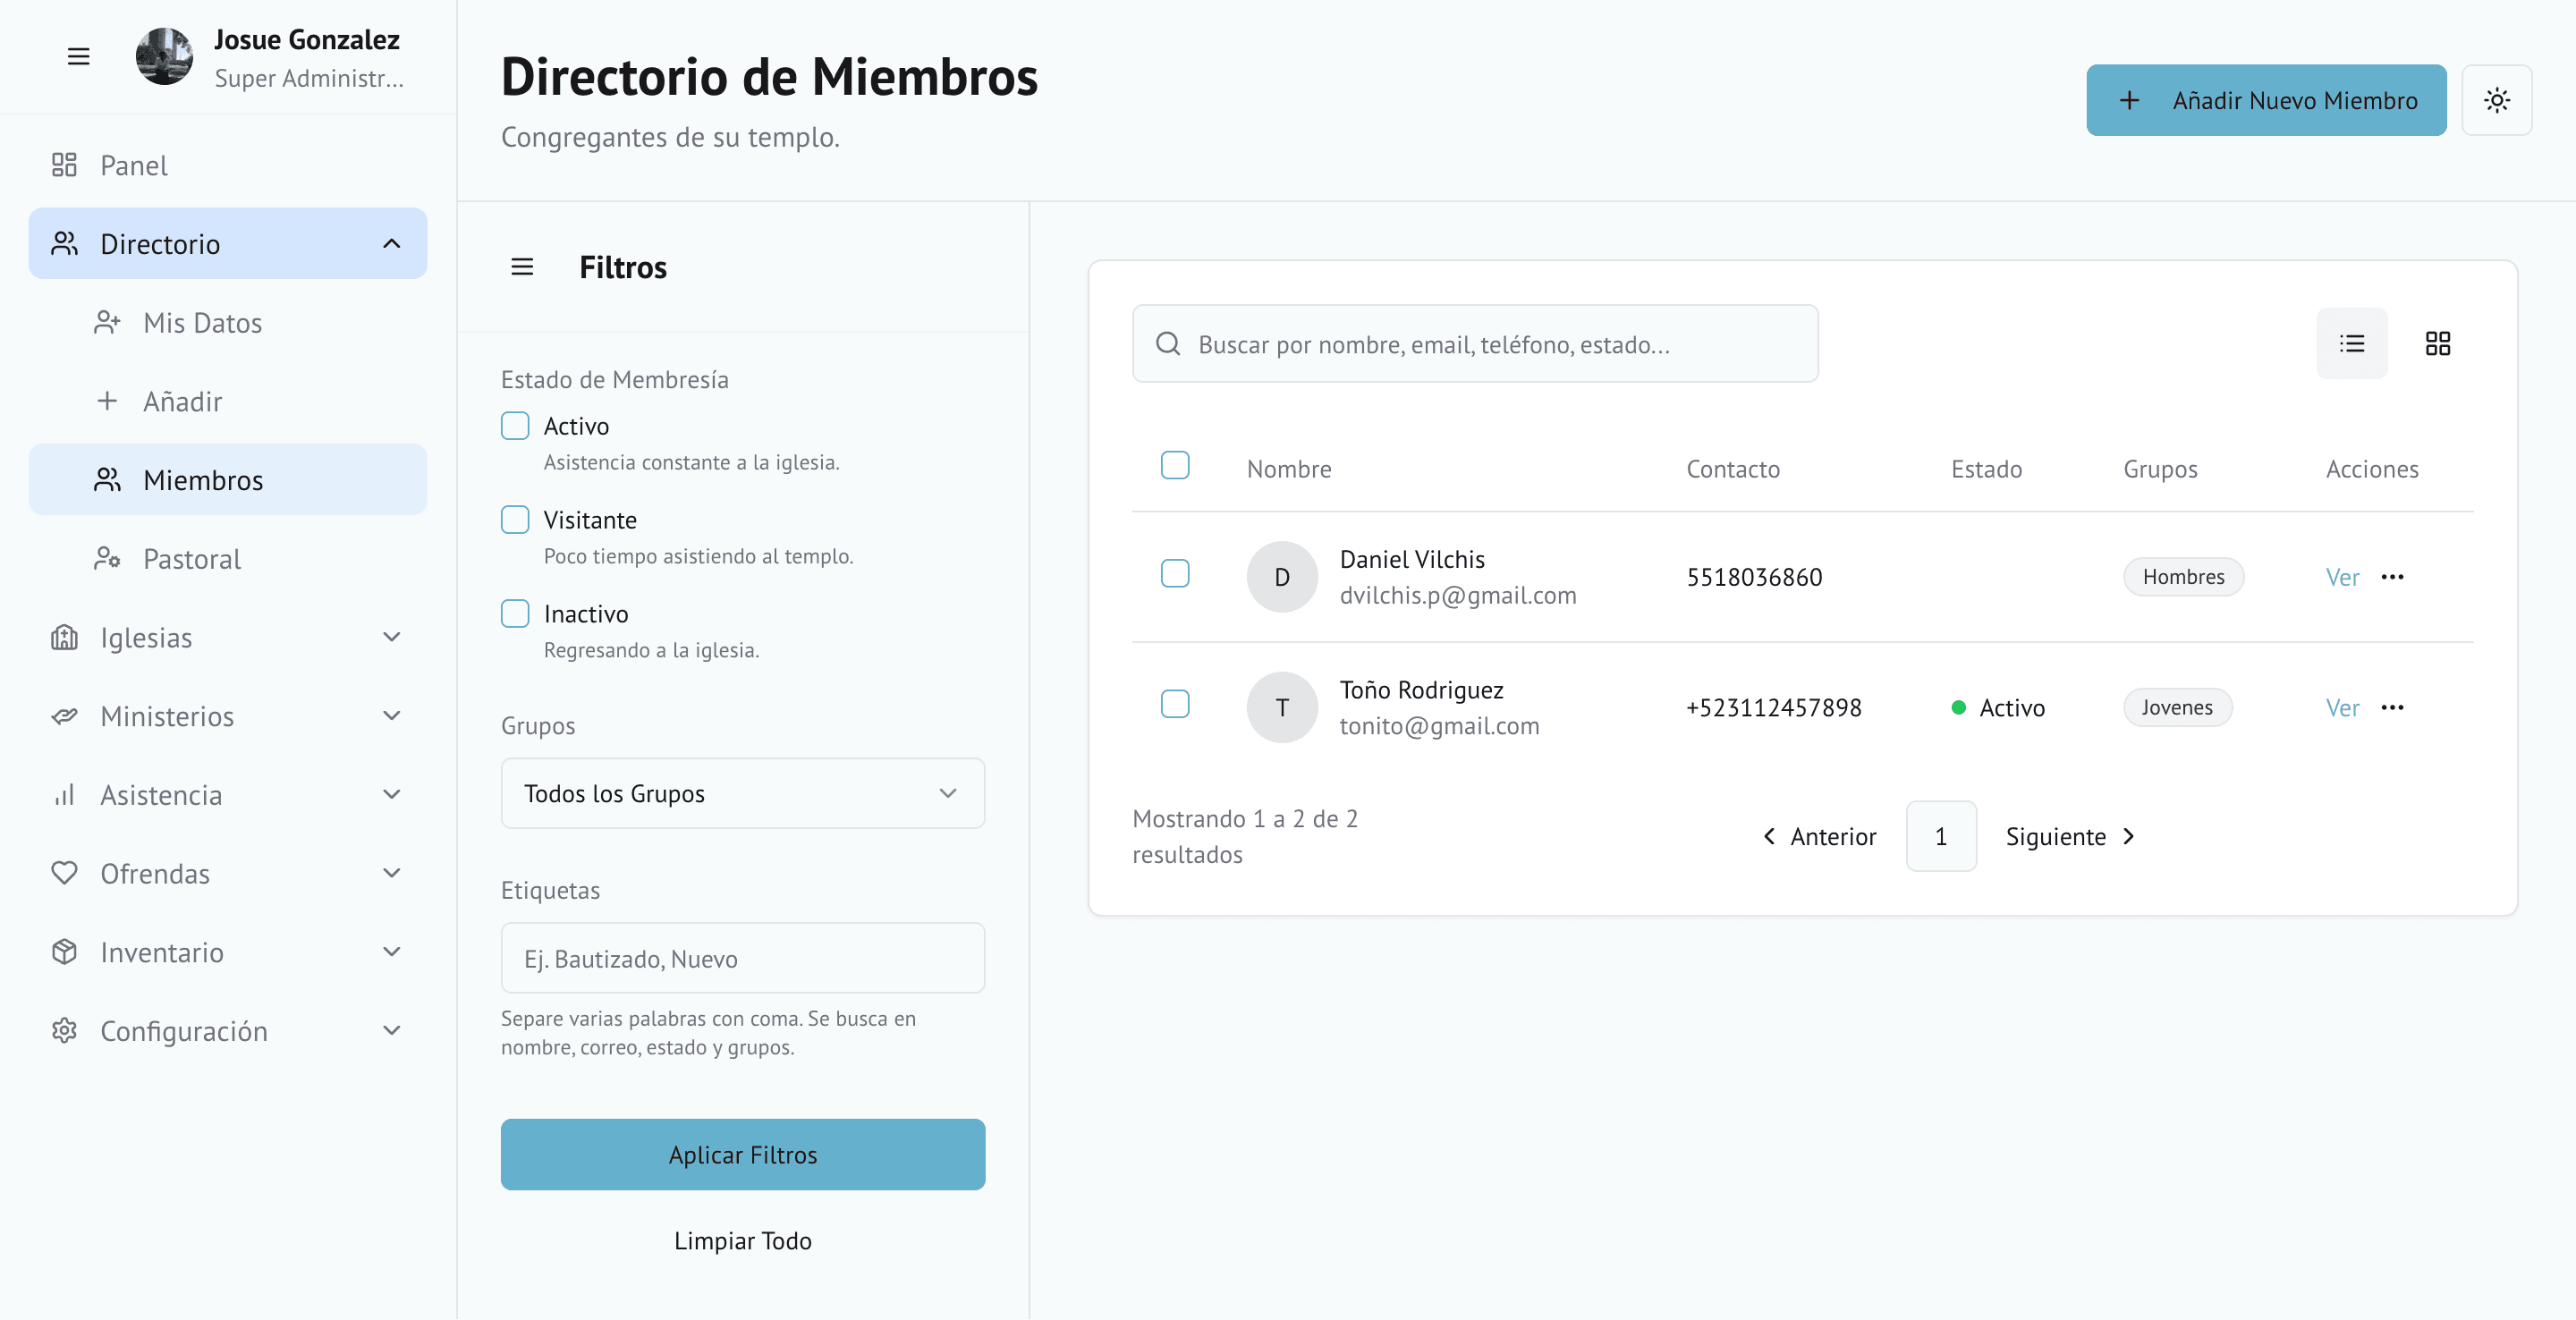Click the Inventario box icon

click(x=64, y=952)
